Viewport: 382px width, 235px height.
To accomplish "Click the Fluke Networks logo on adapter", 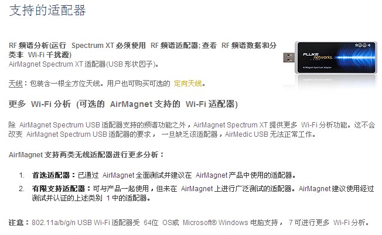I will point(318,56).
